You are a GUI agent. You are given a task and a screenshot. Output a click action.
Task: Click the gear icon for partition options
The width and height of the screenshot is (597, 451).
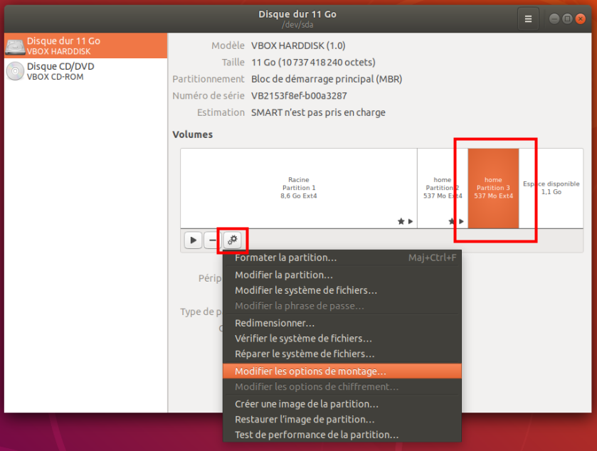tap(233, 240)
